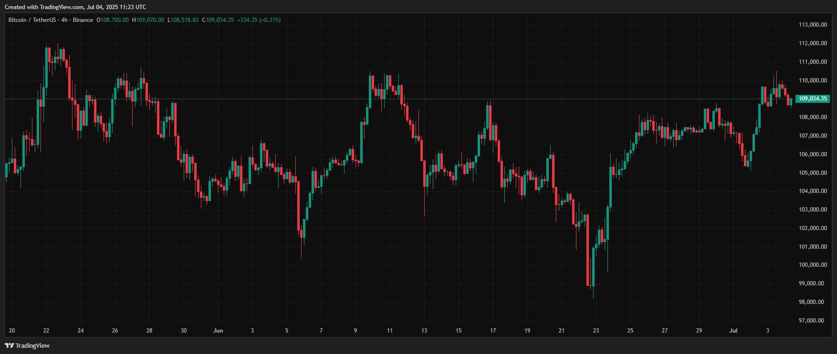Click the '9' date label on time axis
This screenshot has width=837, height=354.
[356, 331]
